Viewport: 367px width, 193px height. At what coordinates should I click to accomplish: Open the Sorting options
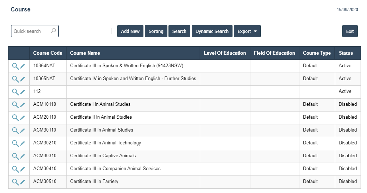click(156, 31)
